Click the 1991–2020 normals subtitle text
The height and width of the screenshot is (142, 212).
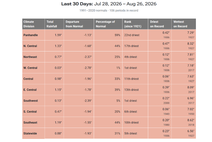coord(93,10)
